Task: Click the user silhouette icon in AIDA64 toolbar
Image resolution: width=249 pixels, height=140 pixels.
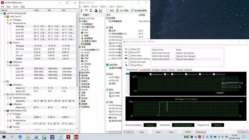Action: [96, 11]
